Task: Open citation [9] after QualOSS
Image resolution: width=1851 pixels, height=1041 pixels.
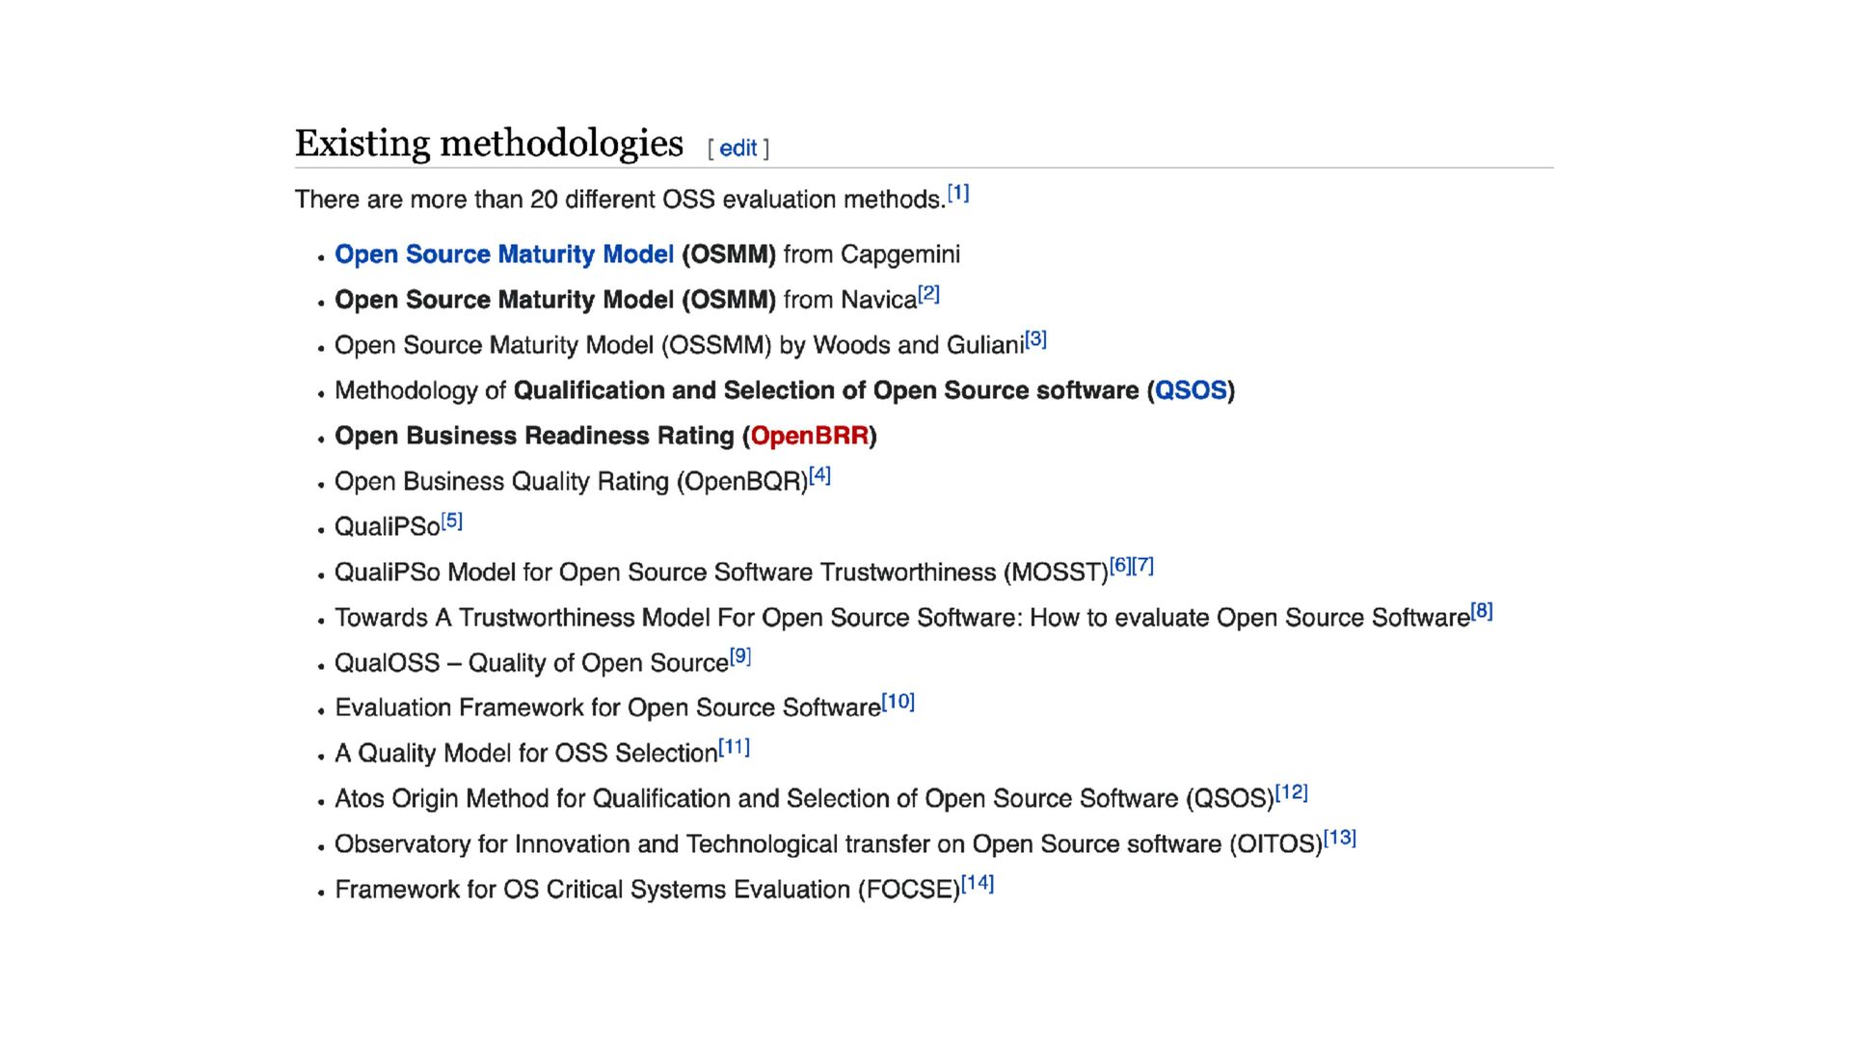Action: pos(739,656)
